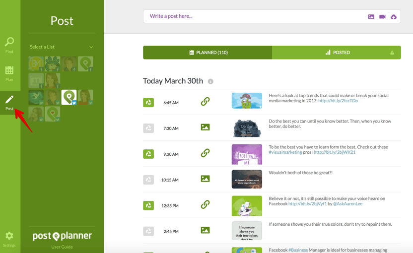Image resolution: width=413 pixels, height=253 pixels.
Task: Click the 'If someone shows you their true colors' text
Action: point(330,224)
